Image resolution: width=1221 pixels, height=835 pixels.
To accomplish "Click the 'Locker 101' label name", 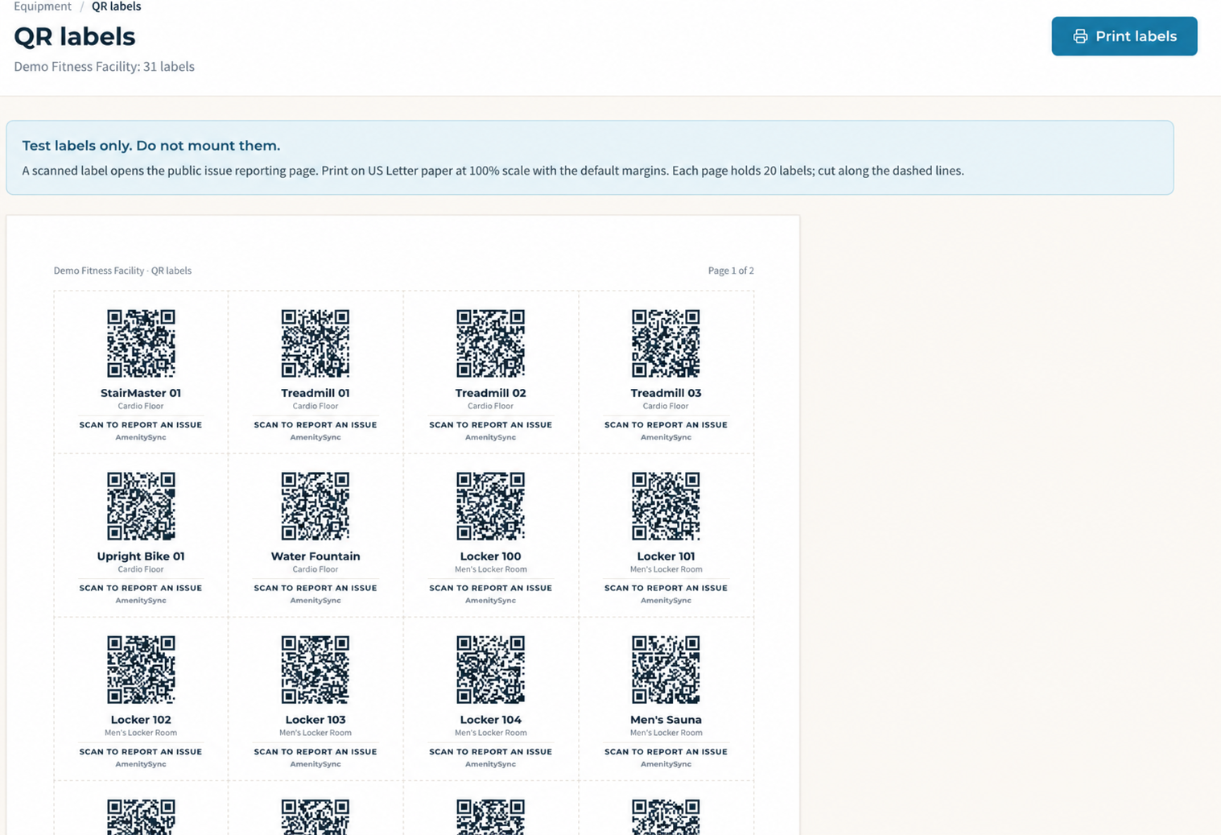I will (x=666, y=556).
